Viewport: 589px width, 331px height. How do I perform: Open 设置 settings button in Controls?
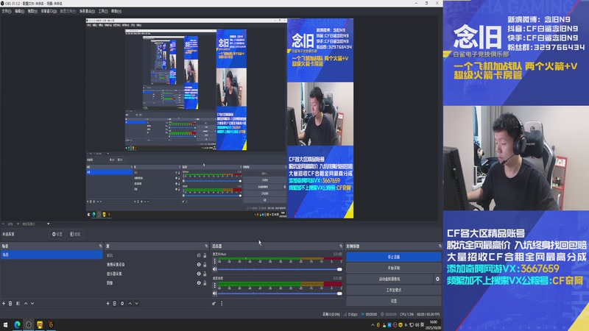tap(393, 301)
